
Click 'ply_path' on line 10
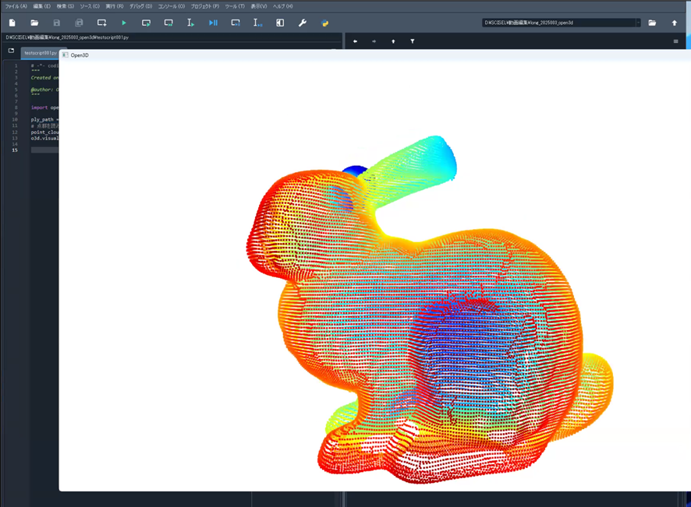pyautogui.click(x=42, y=119)
